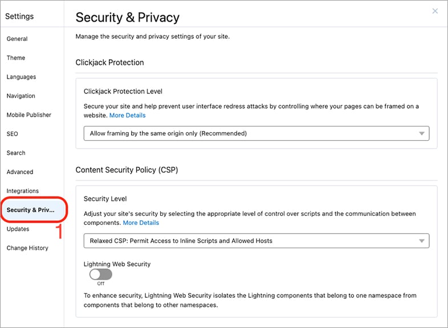This screenshot has width=448, height=328.
Task: Select Languages in the settings sidebar
Action: pos(22,77)
